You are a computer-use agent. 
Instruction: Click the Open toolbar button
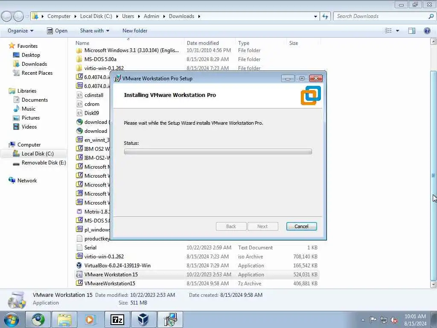[57, 31]
